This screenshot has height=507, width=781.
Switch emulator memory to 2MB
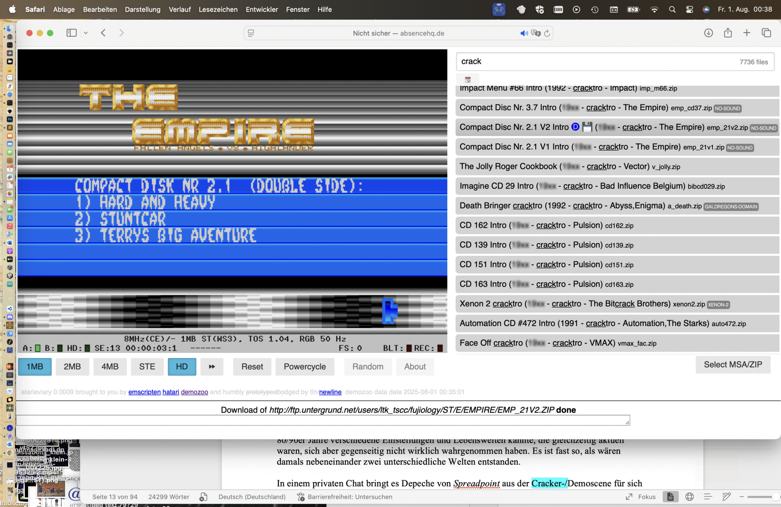pyautogui.click(x=72, y=366)
